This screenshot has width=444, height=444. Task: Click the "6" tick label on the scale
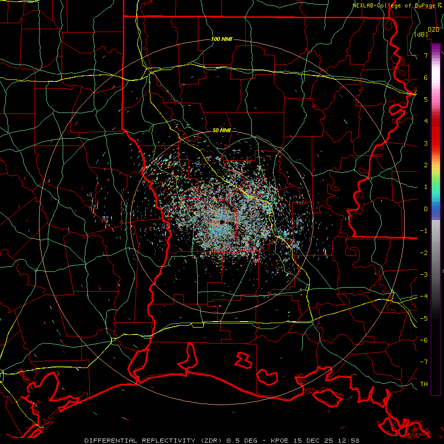coord(426,77)
